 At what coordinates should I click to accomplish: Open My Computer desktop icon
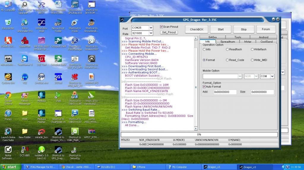coord(8,6)
